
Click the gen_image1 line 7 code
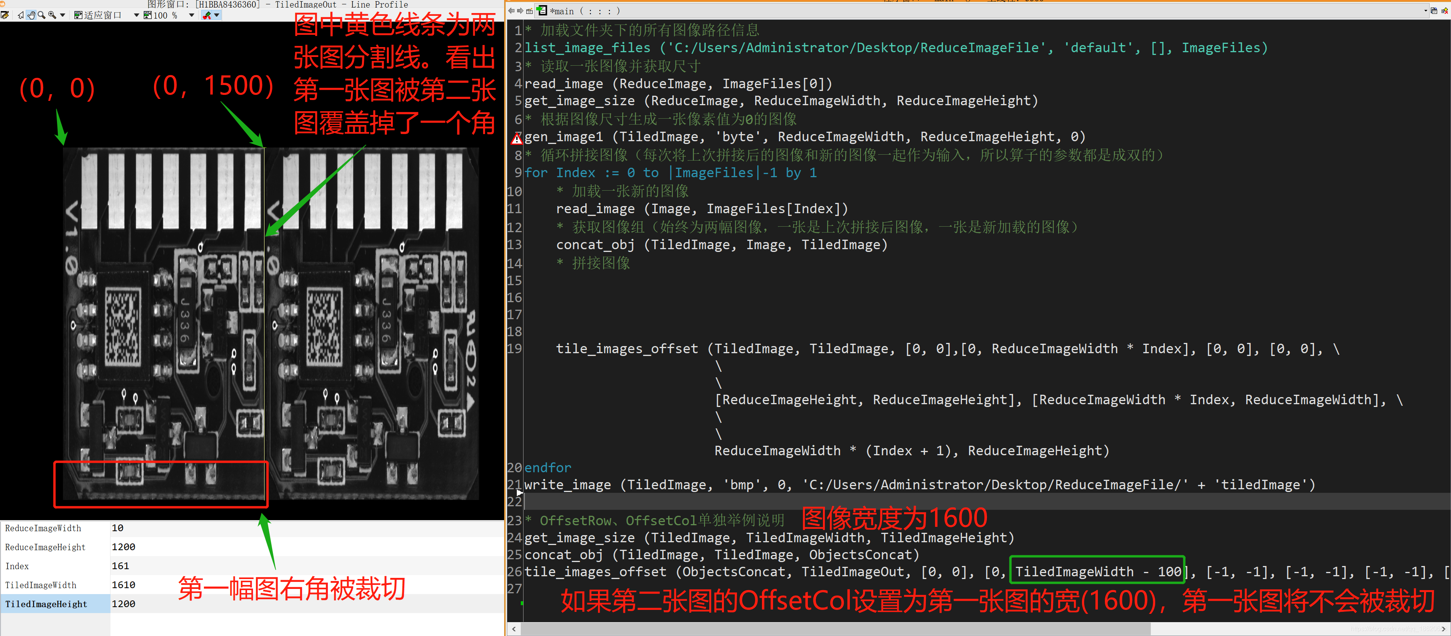click(x=805, y=136)
